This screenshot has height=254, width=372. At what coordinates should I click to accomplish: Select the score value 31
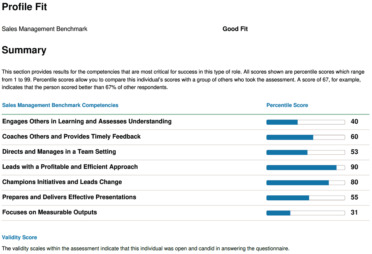tap(354, 212)
